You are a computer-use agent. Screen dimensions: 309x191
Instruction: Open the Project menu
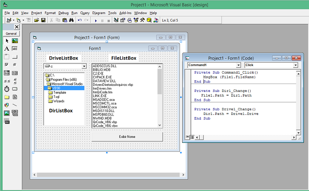[37, 13]
